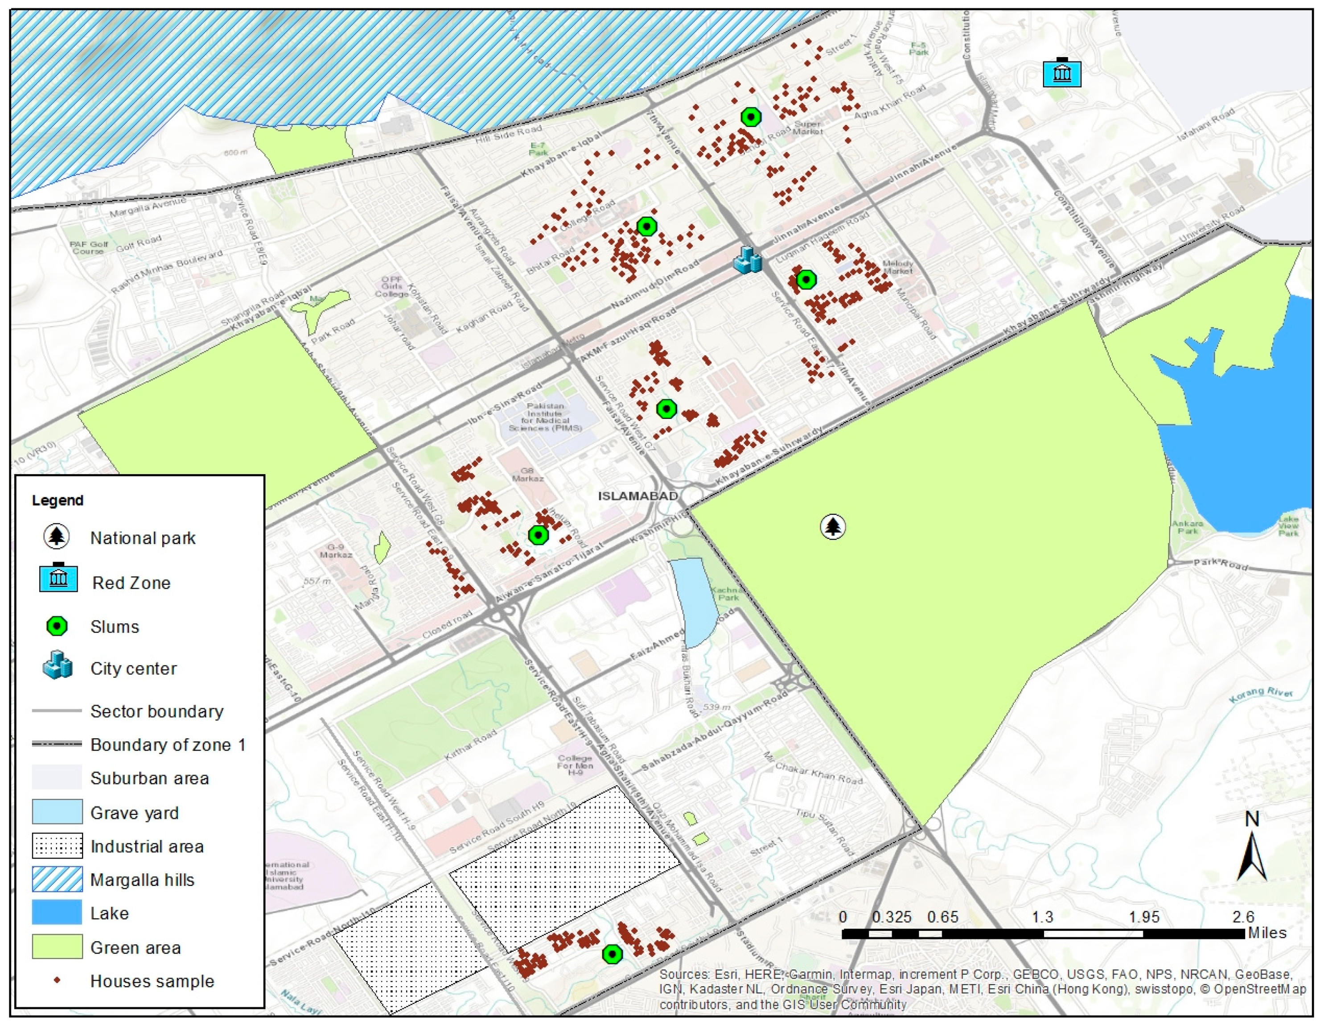1324x1029 pixels.
Task: Click the Houses sample dot in legend
Action: coord(57,980)
